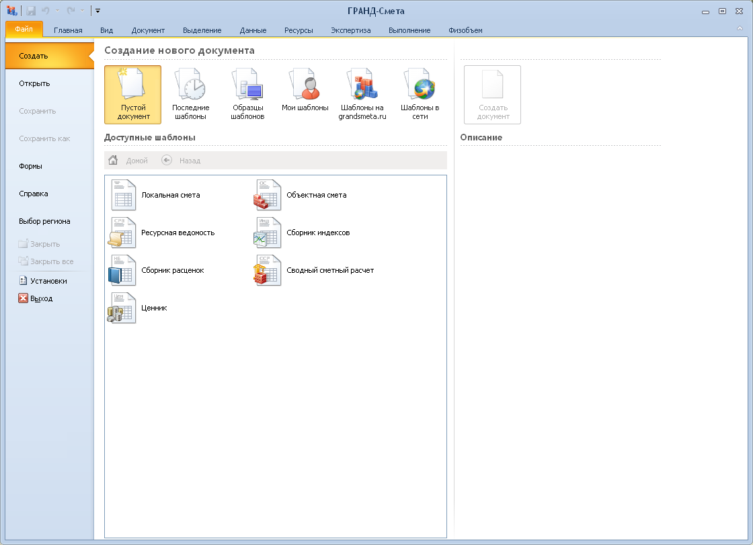Click the Назад text link
753x545 pixels.
tap(190, 161)
